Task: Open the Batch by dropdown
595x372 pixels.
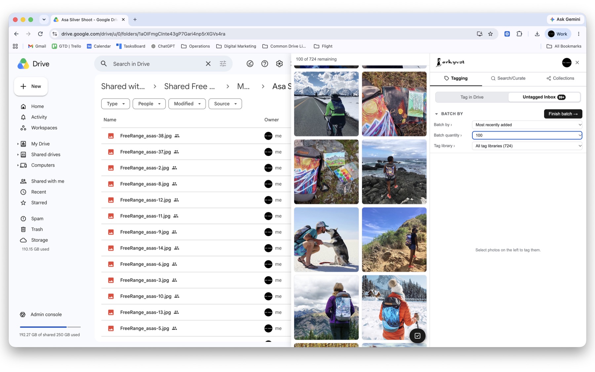Action: pyautogui.click(x=527, y=125)
